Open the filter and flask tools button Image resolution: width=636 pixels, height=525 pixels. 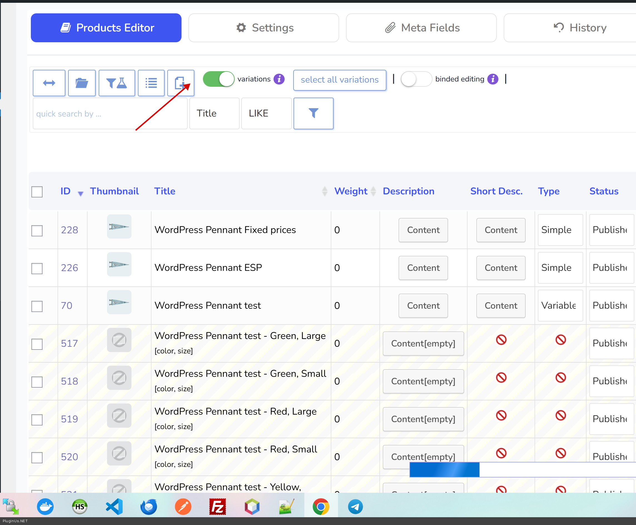click(117, 83)
